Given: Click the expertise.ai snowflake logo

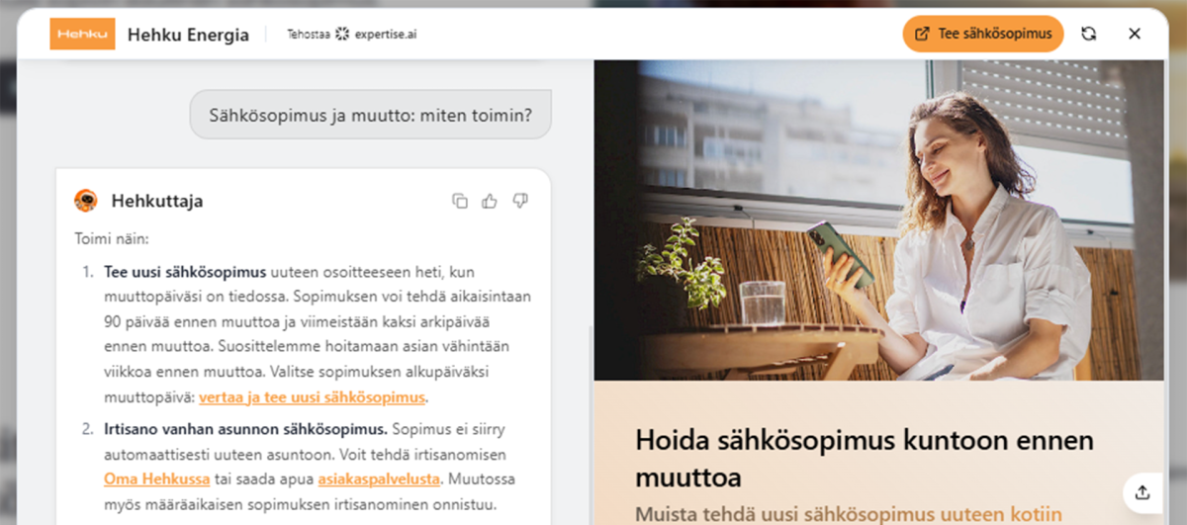Looking at the screenshot, I should tap(342, 35).
